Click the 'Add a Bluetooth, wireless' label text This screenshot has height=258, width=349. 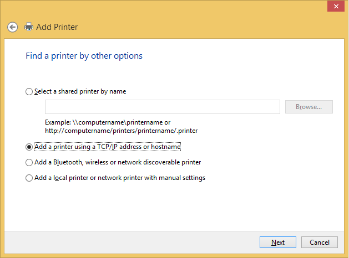(x=117, y=162)
